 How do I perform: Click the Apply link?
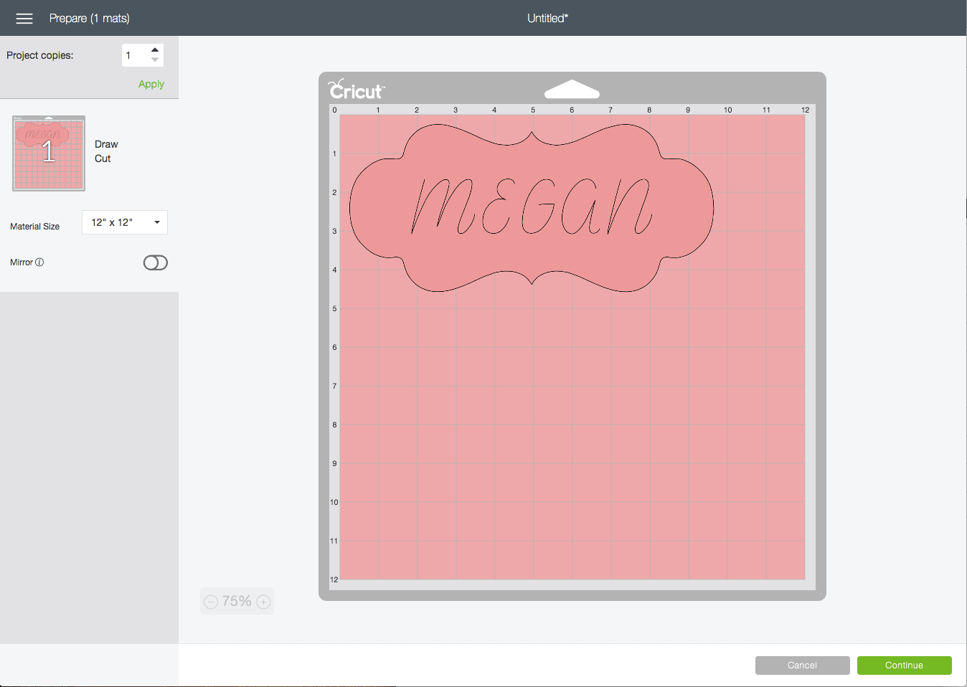[151, 84]
